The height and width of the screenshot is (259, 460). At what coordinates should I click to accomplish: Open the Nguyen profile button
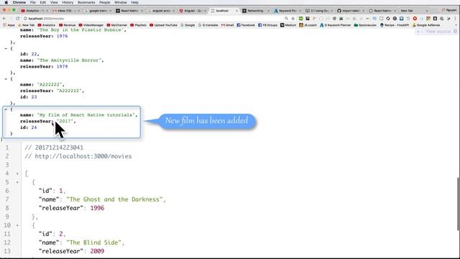coord(450,10)
